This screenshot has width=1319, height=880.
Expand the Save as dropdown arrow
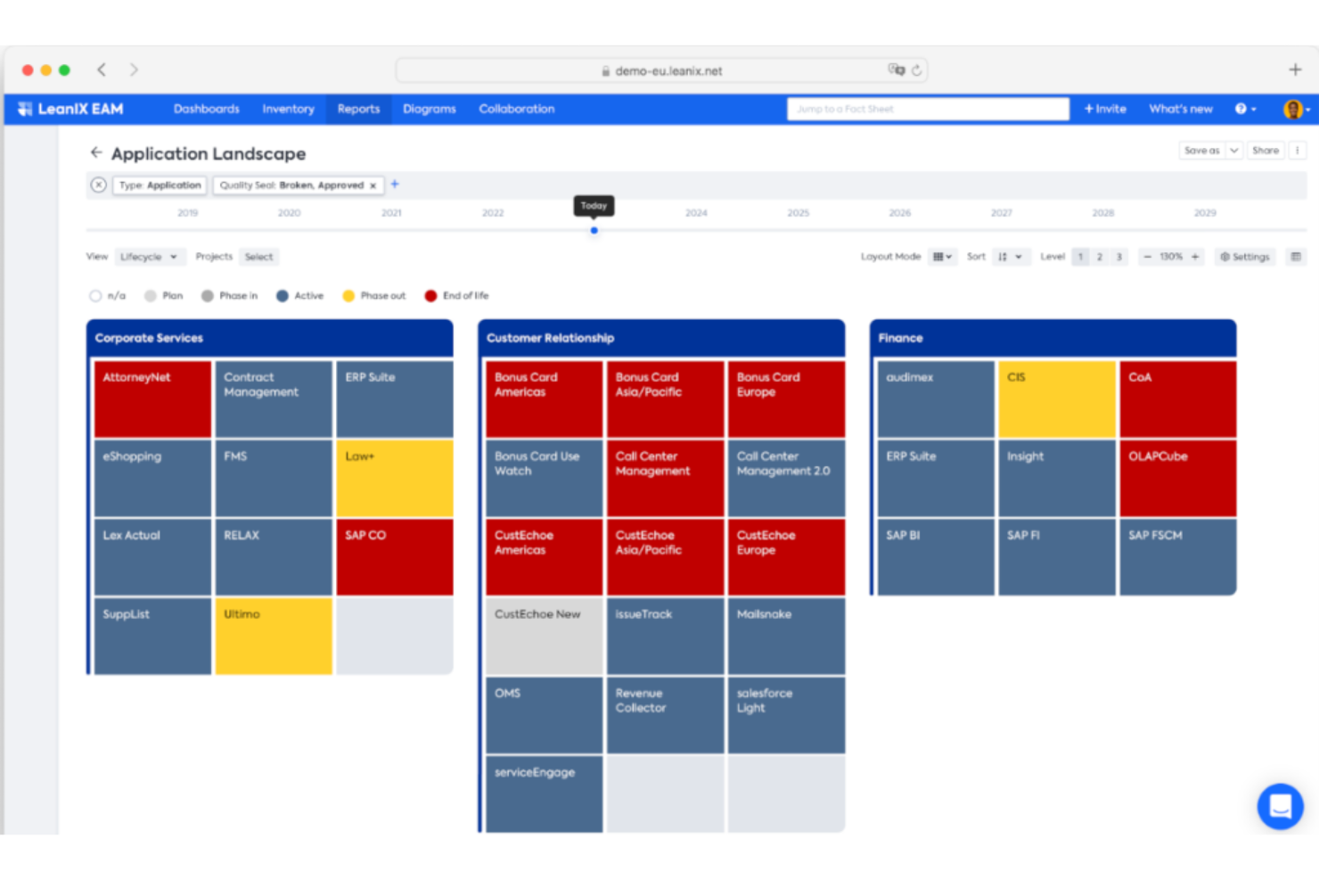[1236, 150]
